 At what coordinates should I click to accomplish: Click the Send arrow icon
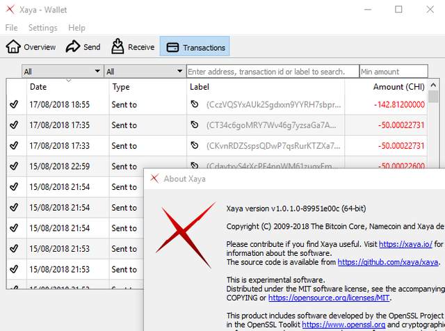click(73, 47)
